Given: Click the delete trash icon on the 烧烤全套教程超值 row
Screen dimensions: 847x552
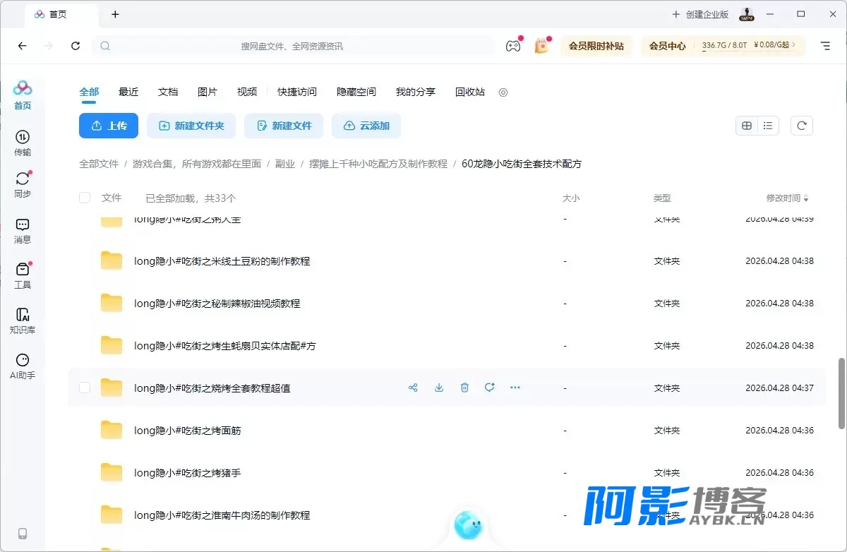Looking at the screenshot, I should (x=464, y=388).
